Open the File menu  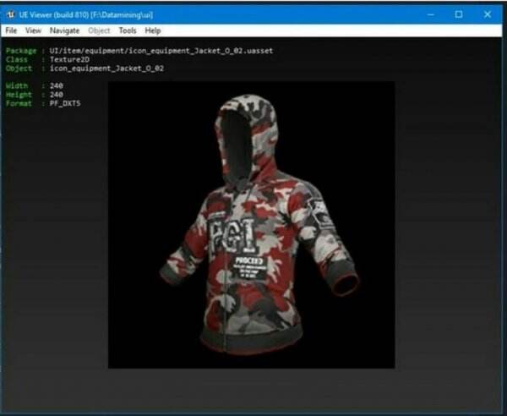click(x=11, y=30)
